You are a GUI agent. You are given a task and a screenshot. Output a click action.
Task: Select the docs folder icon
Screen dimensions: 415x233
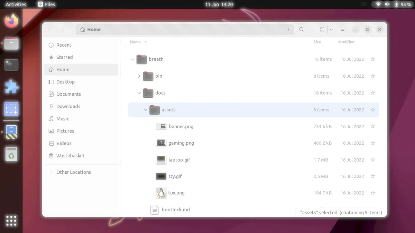[148, 93]
